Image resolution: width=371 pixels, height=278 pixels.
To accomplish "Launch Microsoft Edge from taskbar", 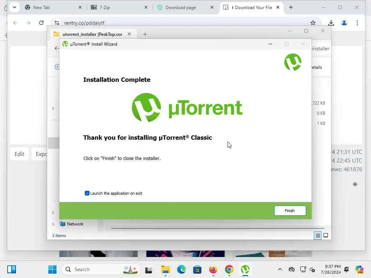I will tap(181, 269).
